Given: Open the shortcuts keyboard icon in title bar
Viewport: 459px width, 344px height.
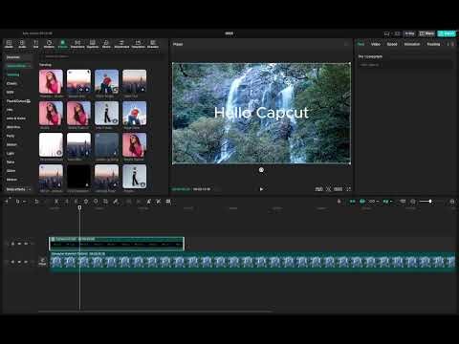Looking at the screenshot, I should pos(386,33).
